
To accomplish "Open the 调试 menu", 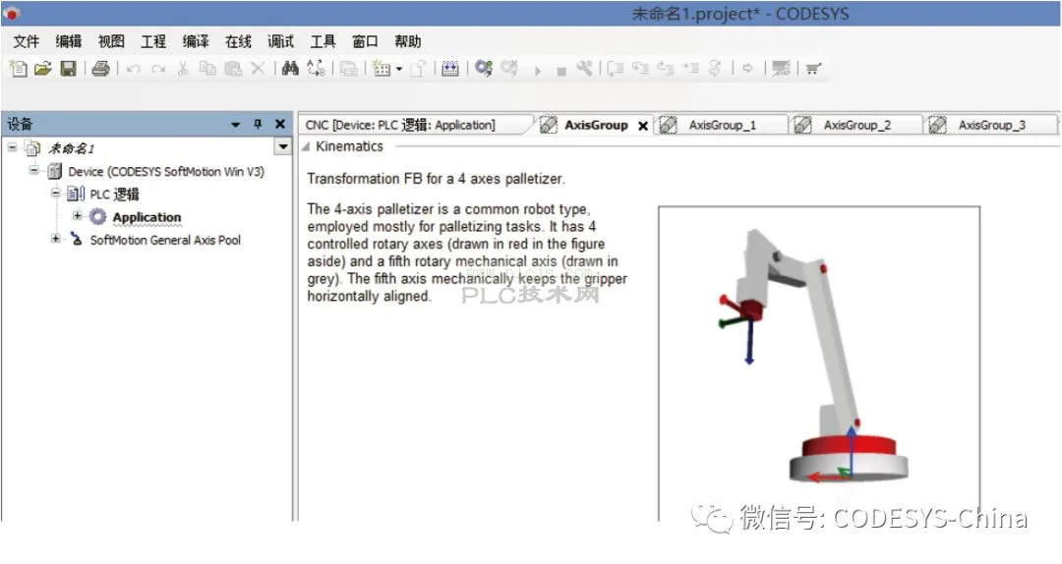I will (280, 41).
